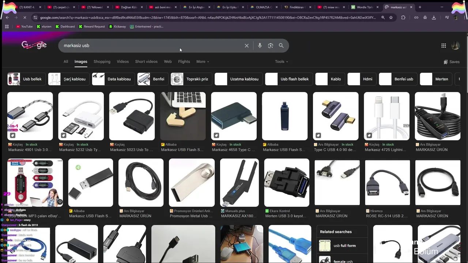468x263 pixels.
Task: Switch to the Videos tab
Action: [x=123, y=62]
